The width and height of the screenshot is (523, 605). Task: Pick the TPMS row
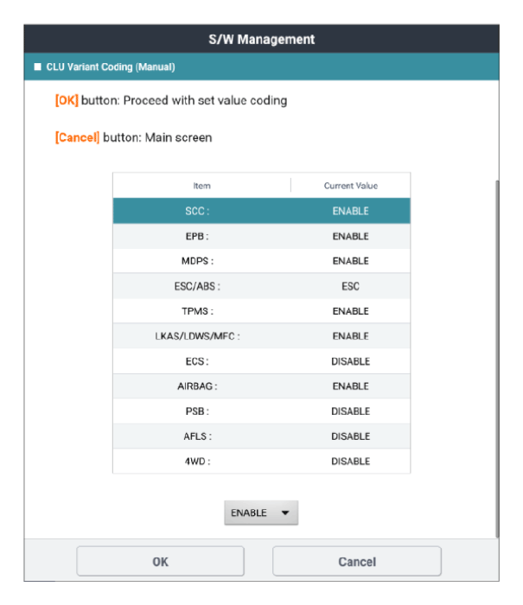click(261, 311)
